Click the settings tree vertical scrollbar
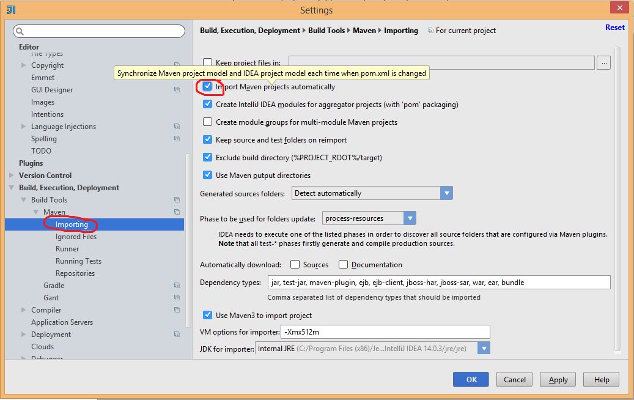This screenshot has width=634, height=400. pyautogui.click(x=187, y=240)
